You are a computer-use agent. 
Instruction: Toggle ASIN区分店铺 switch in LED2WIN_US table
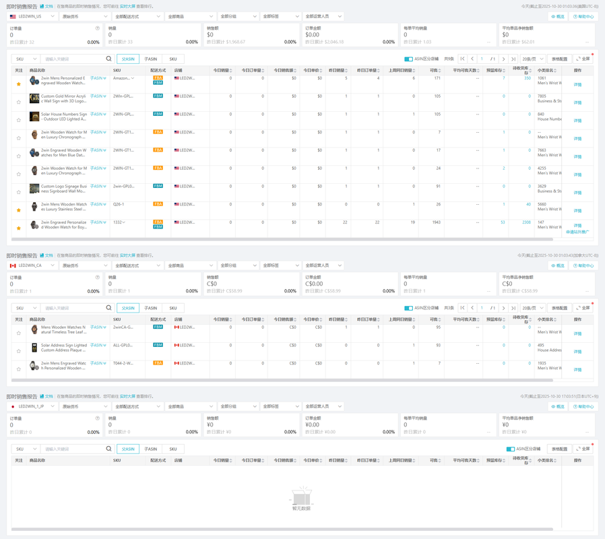pyautogui.click(x=408, y=59)
